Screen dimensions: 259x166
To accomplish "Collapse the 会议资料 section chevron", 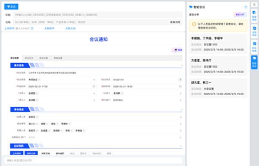I will pyautogui.click(x=181, y=146).
